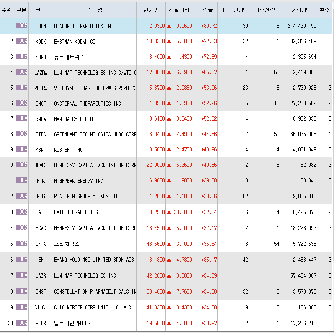Click the 매도잔량 column header
The image size is (334, 333).
tap(233, 10)
